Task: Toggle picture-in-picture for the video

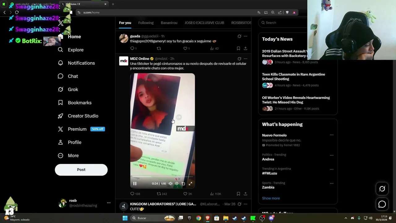Action: pyautogui.click(x=183, y=184)
